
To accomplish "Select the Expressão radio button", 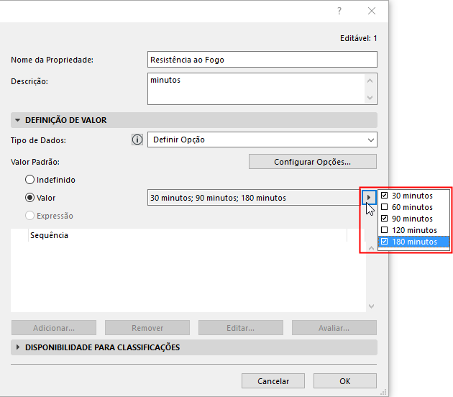I will (x=29, y=216).
